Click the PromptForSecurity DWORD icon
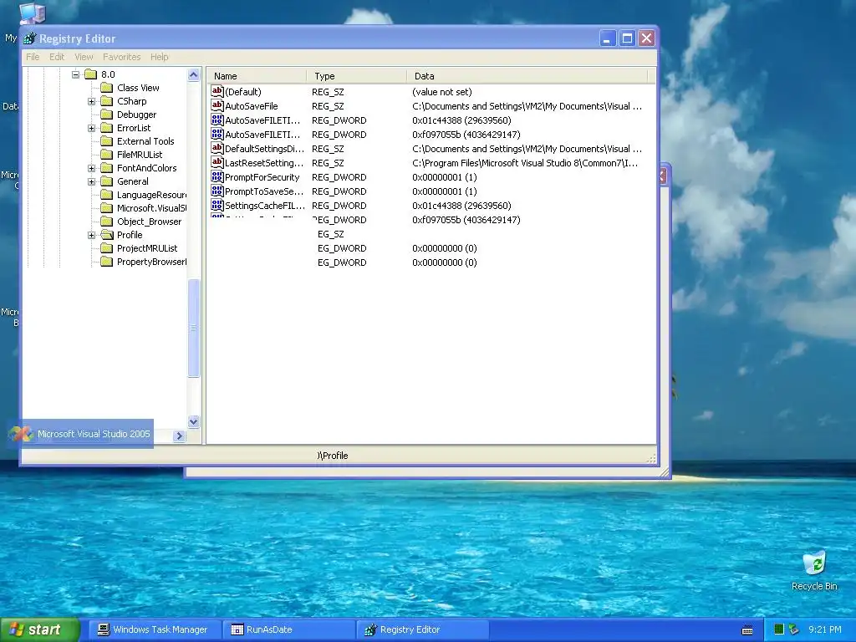856x642 pixels. tap(217, 177)
